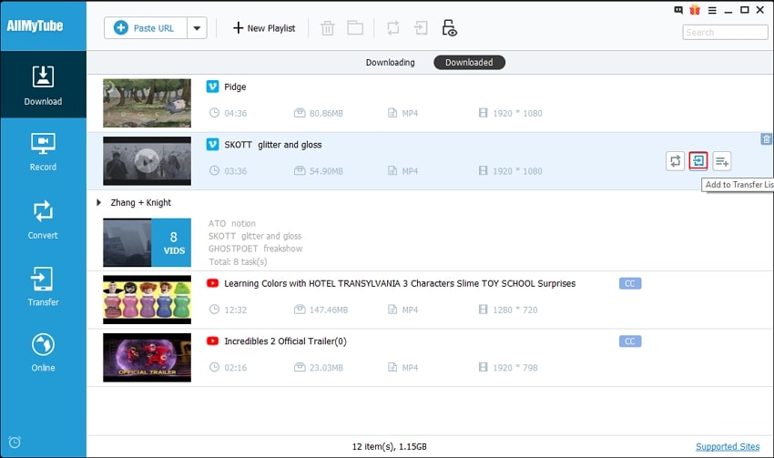Click the 12 item(s), 1.15GB status text

coord(390,447)
